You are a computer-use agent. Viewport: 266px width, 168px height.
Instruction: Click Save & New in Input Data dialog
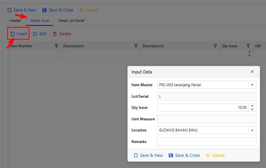point(148,155)
